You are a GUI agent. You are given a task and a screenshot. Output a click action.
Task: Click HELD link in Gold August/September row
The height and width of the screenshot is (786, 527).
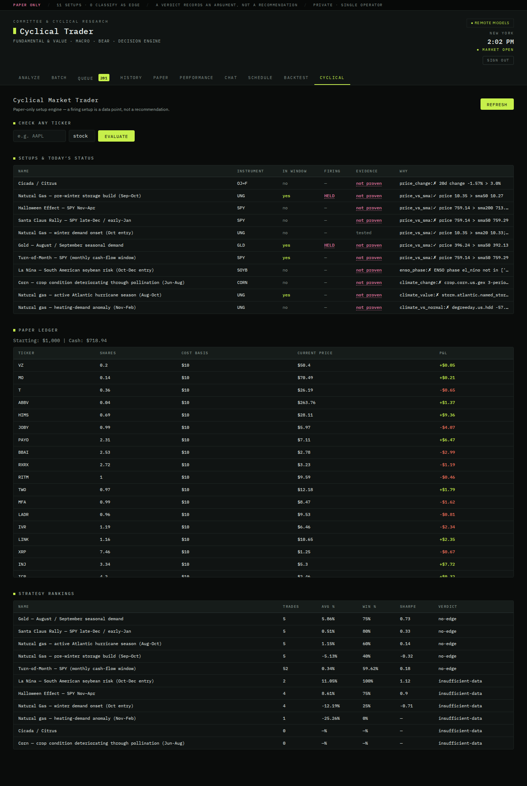click(329, 245)
